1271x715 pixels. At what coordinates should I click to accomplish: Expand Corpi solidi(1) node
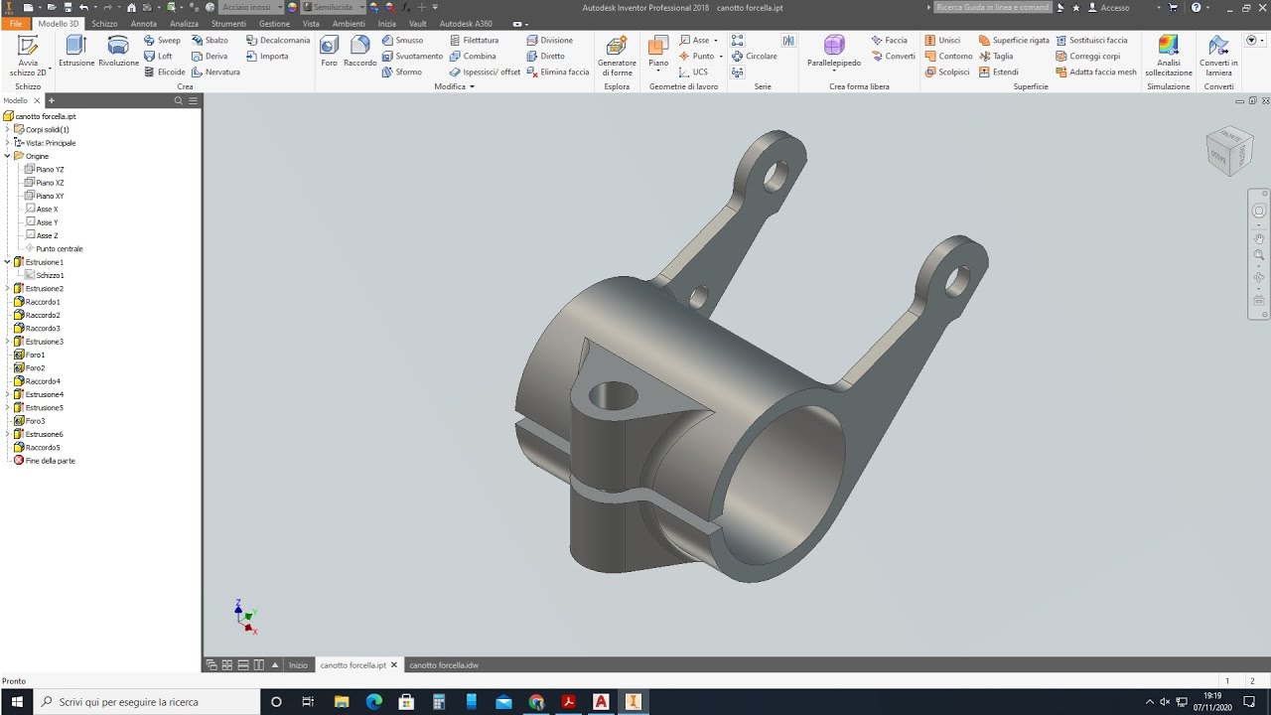coord(7,130)
